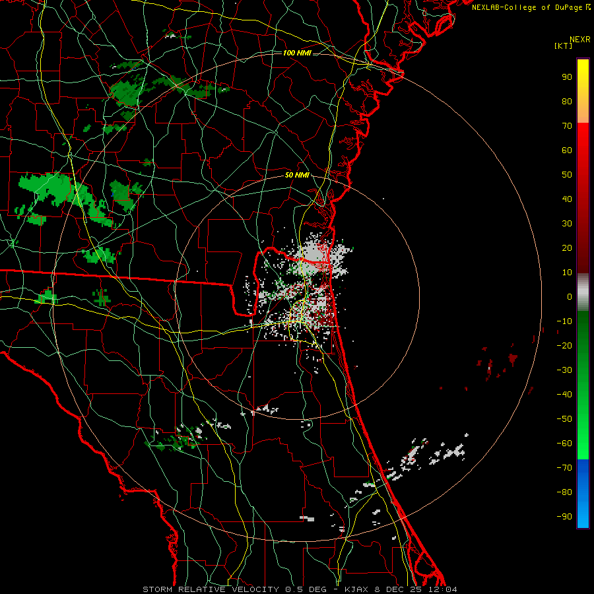
Task: Click the -50 scale value
Action: click(564, 418)
